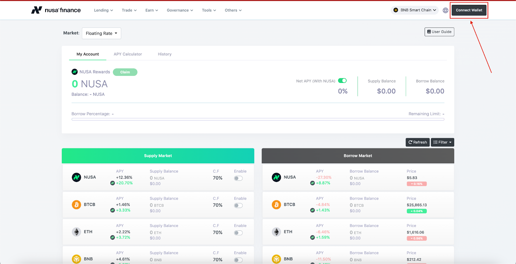This screenshot has height=264, width=516.
Task: Click reward icon beside +8.87% borrow APY
Action: (x=313, y=183)
